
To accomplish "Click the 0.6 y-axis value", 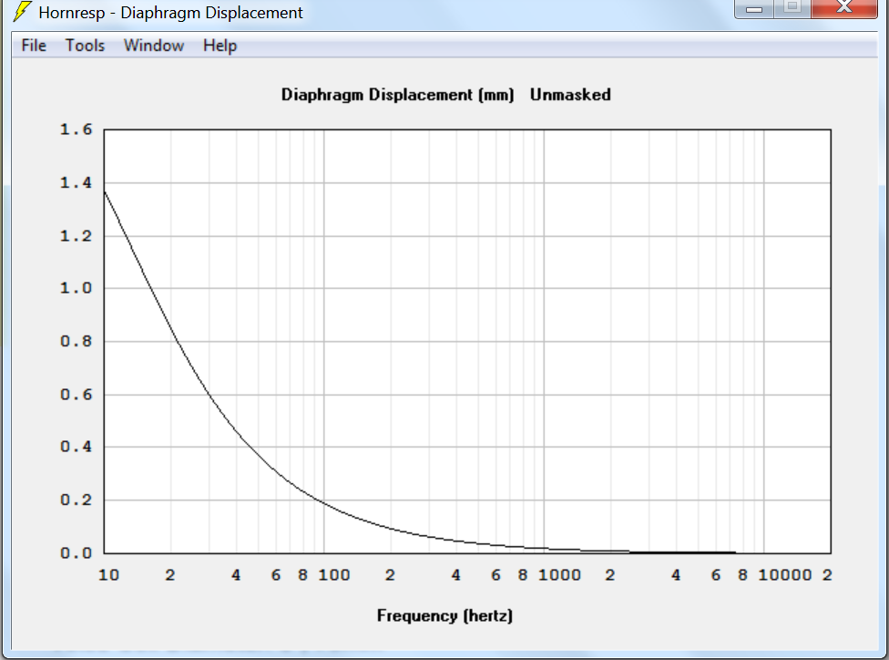I will [x=76, y=395].
